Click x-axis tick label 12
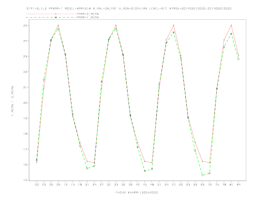Image resolution: width=260 pixels, height=201 pixels. click(x=66, y=185)
